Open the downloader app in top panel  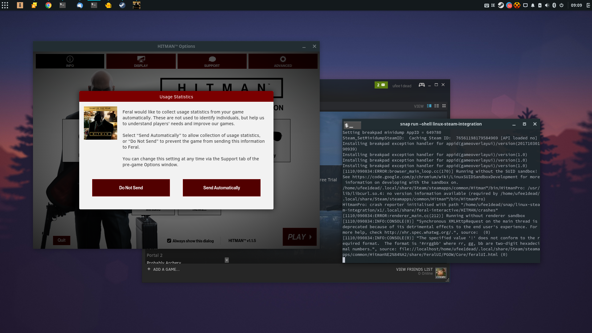click(x=20, y=5)
